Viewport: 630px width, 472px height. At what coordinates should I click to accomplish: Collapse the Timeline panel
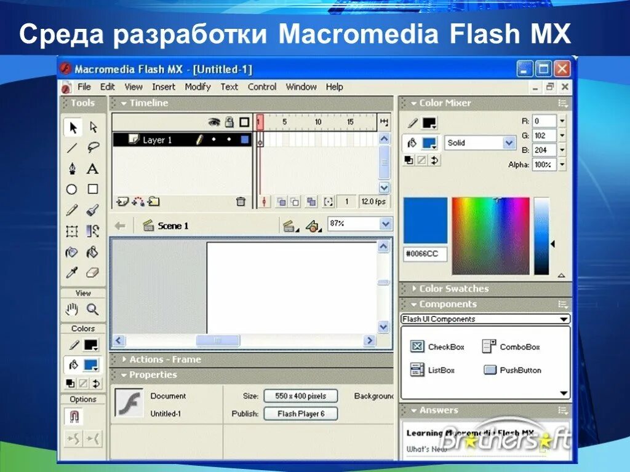click(x=124, y=103)
